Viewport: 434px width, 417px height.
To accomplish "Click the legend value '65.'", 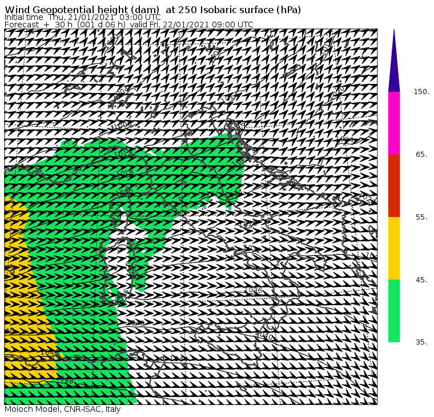I will coord(421,155).
